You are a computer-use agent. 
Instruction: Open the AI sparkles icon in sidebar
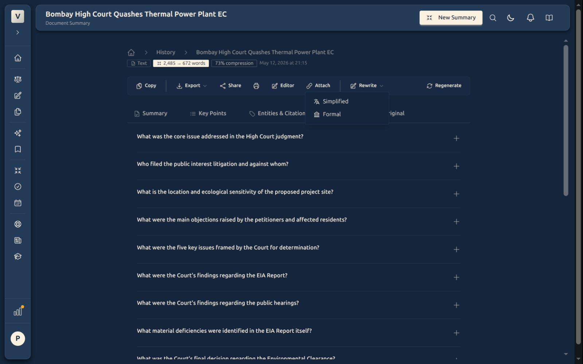point(17,133)
